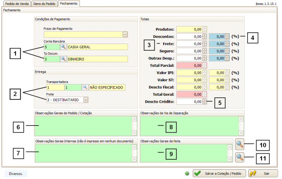
Task: Click the lower magnifier button beside Observações da Nota
Action: click(240, 157)
